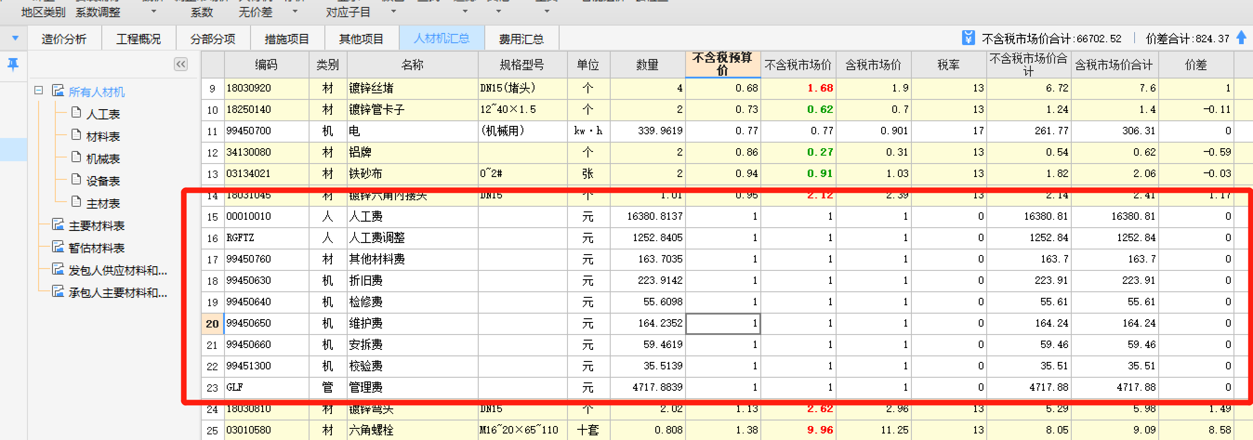Image resolution: width=1253 pixels, height=440 pixels.
Task: Click the 人工表 document icon
Action: tap(76, 113)
